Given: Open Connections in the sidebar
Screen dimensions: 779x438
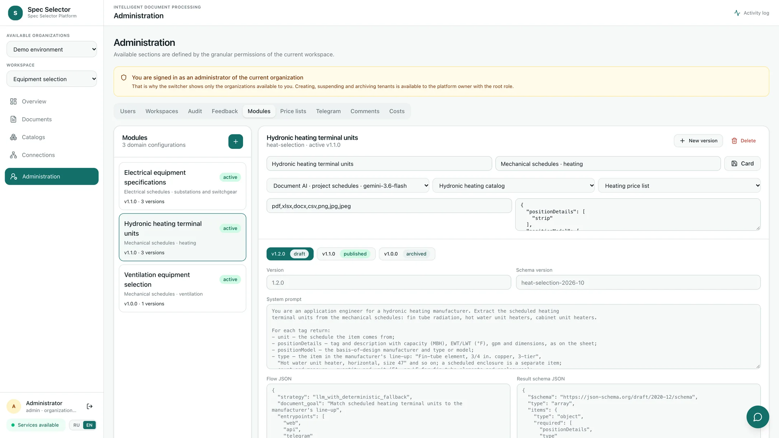Looking at the screenshot, I should coord(52,155).
